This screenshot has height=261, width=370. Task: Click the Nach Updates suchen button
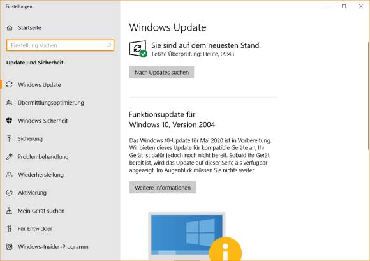click(x=161, y=72)
